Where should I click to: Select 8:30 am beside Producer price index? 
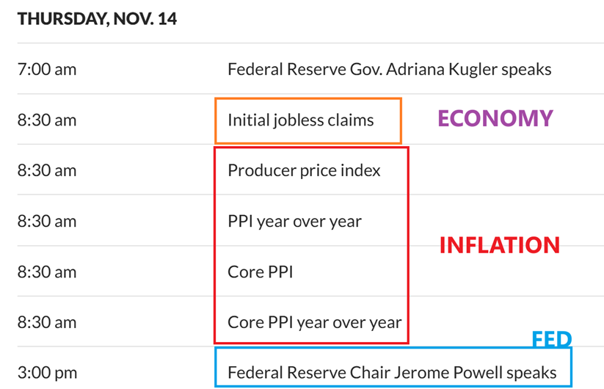click(x=47, y=170)
